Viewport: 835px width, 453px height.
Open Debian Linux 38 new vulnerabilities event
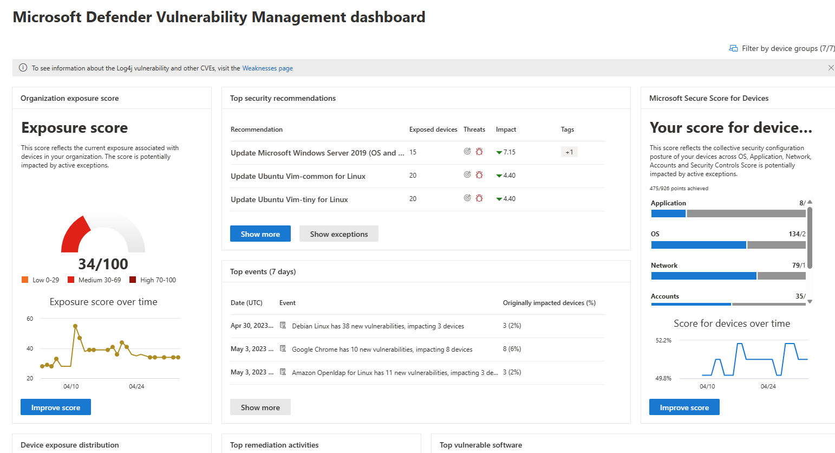[x=378, y=326]
